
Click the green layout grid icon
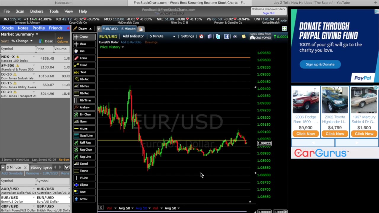(x=284, y=29)
